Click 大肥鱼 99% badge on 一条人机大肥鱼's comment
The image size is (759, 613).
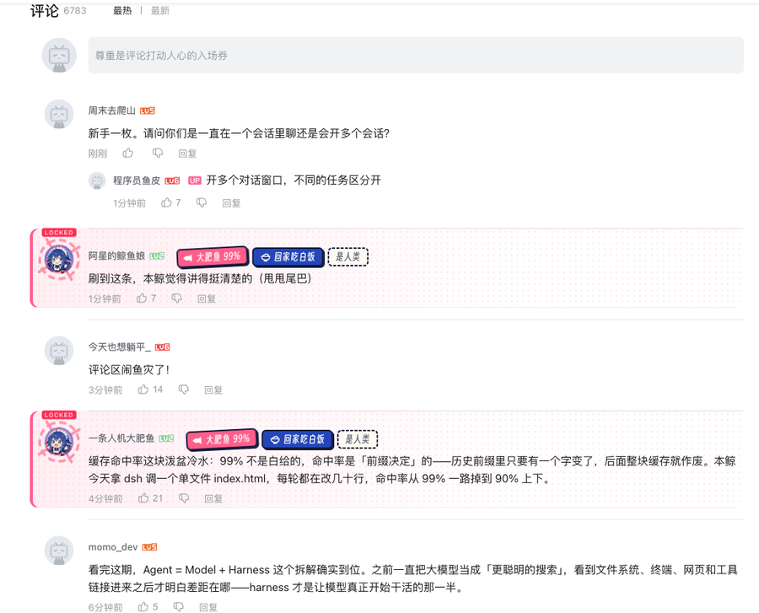pos(222,439)
